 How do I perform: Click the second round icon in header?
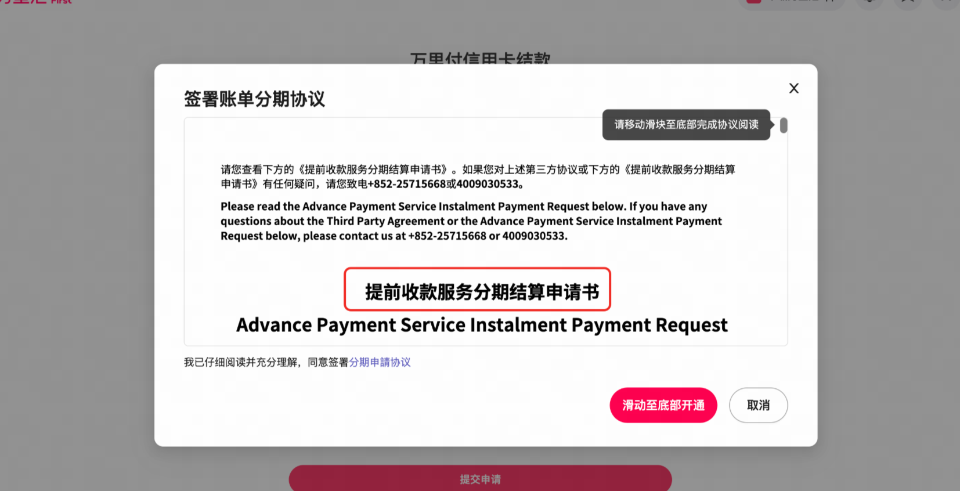coord(908,3)
